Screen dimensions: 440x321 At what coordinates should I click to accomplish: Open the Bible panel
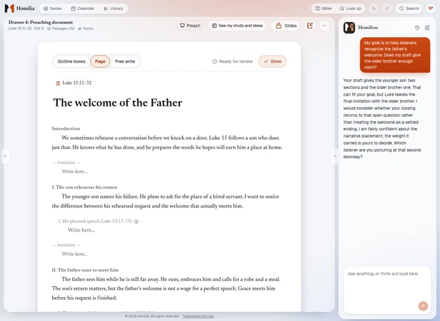323,8
